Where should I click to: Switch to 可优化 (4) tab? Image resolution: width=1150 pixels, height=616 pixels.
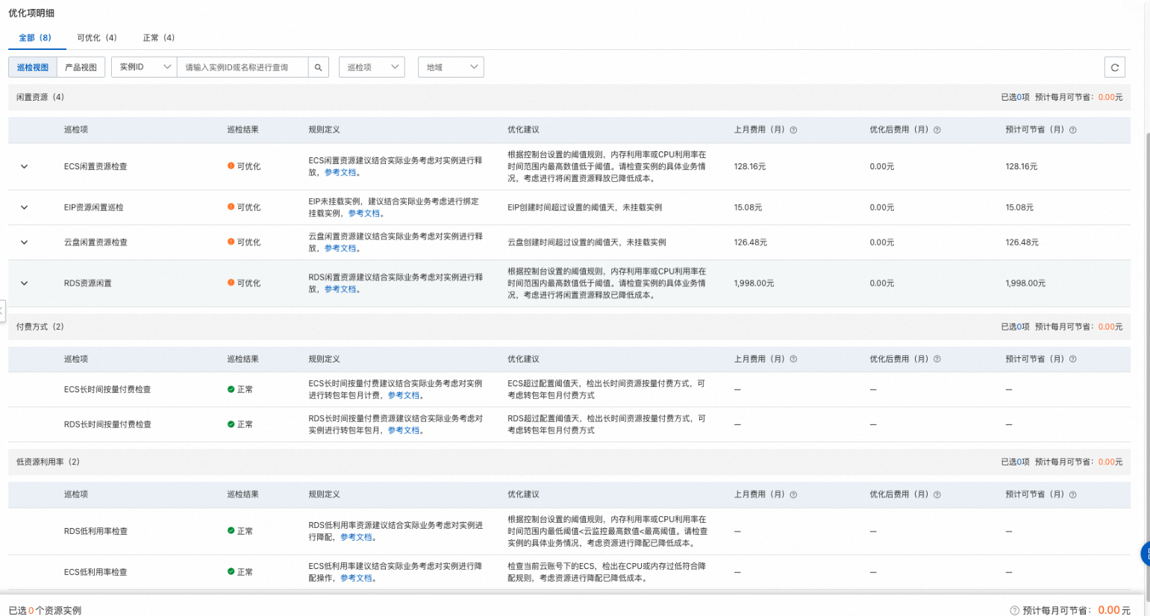point(97,37)
